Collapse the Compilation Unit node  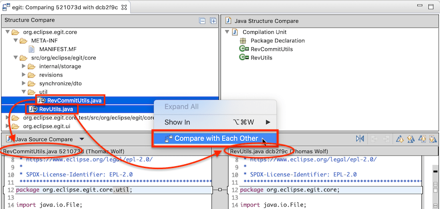(x=227, y=32)
